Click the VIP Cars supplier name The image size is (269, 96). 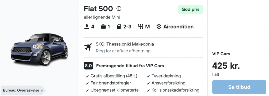(221, 54)
